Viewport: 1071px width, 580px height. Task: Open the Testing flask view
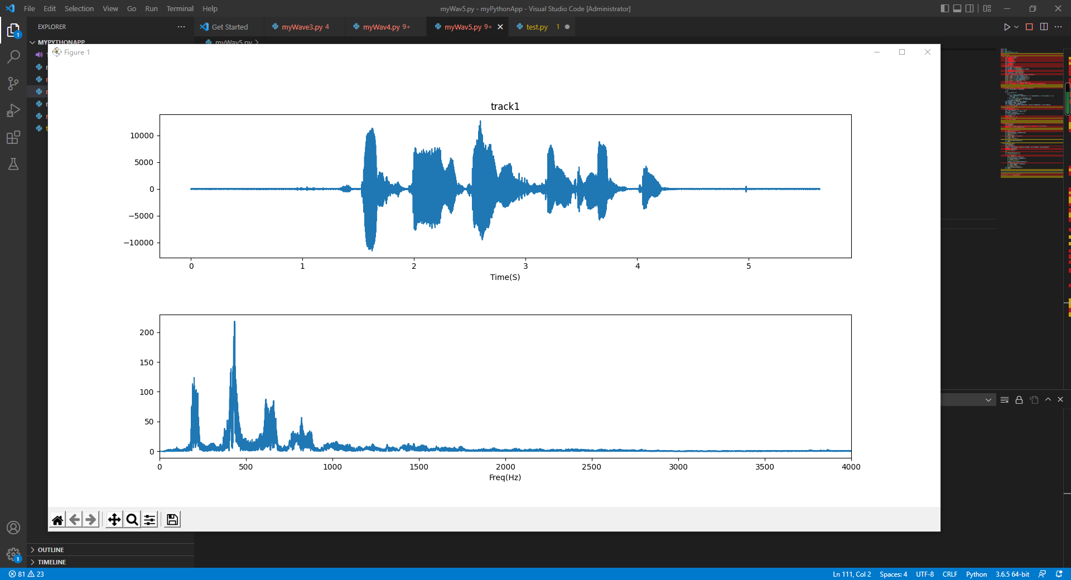pos(13,164)
